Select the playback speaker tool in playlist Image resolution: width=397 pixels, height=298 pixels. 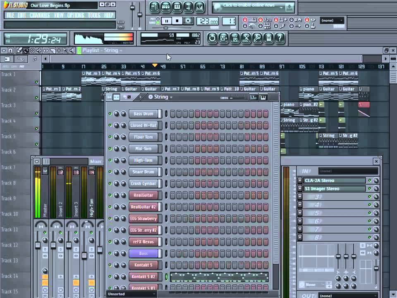pos(72,50)
